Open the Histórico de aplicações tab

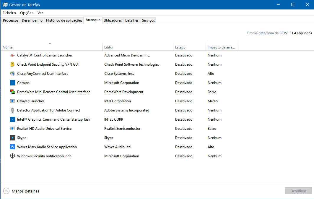point(64,20)
